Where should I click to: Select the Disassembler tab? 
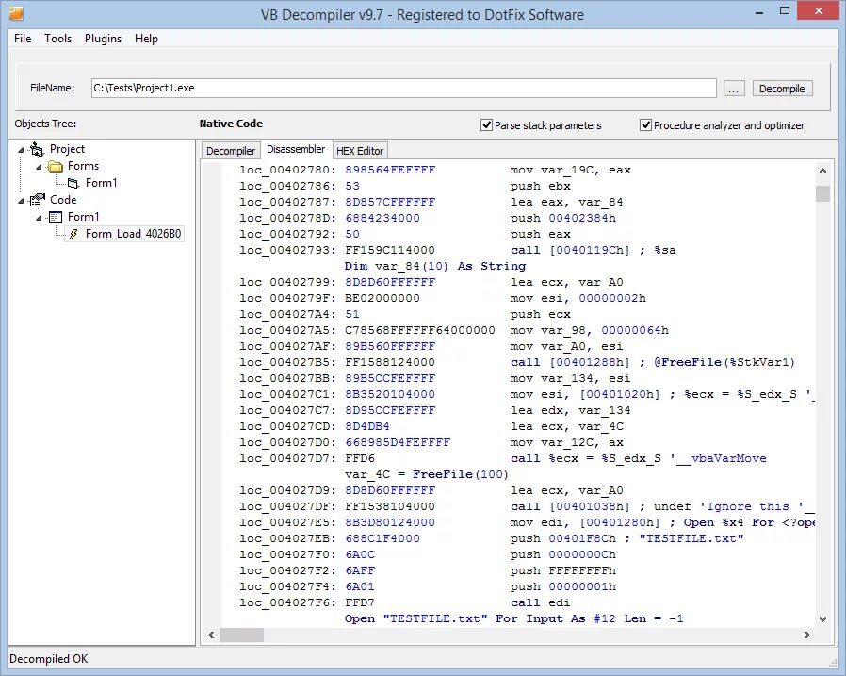tap(296, 149)
